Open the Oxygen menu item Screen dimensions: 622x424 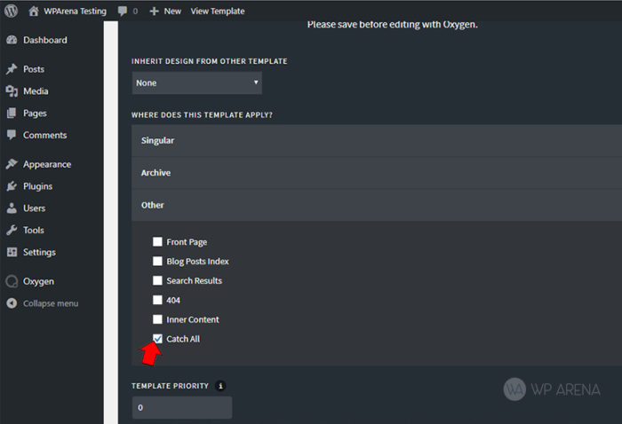[x=38, y=281]
